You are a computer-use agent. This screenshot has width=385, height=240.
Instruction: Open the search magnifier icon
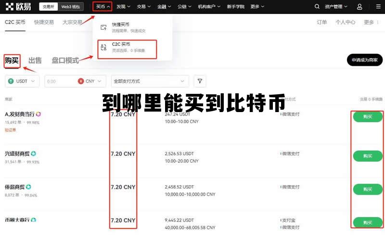[x=317, y=7]
